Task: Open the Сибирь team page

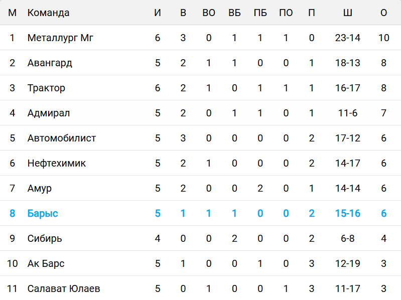Action: pos(45,238)
